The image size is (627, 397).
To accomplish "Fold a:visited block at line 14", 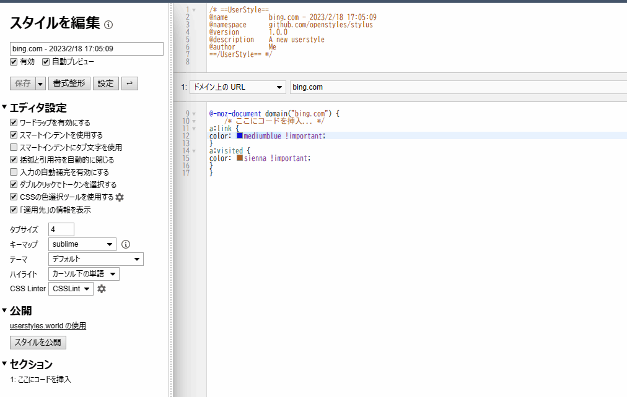I will [x=194, y=151].
